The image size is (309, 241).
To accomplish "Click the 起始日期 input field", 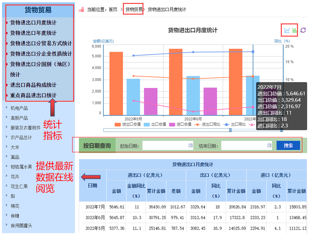I will click(x=165, y=146).
